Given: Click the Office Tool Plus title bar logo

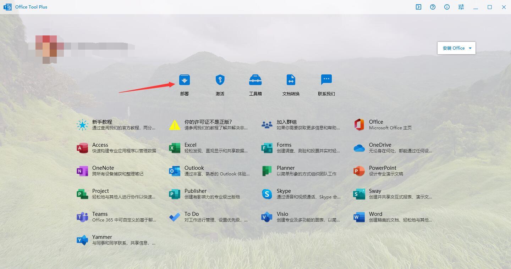Looking at the screenshot, I should tap(7, 7).
